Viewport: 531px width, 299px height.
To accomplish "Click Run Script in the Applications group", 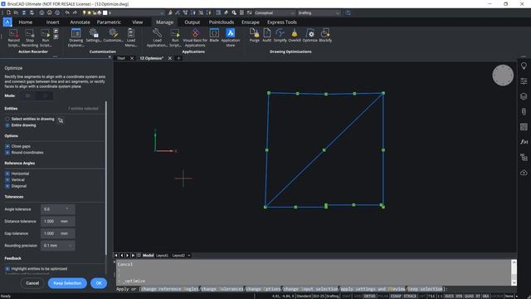I will click(x=175, y=37).
